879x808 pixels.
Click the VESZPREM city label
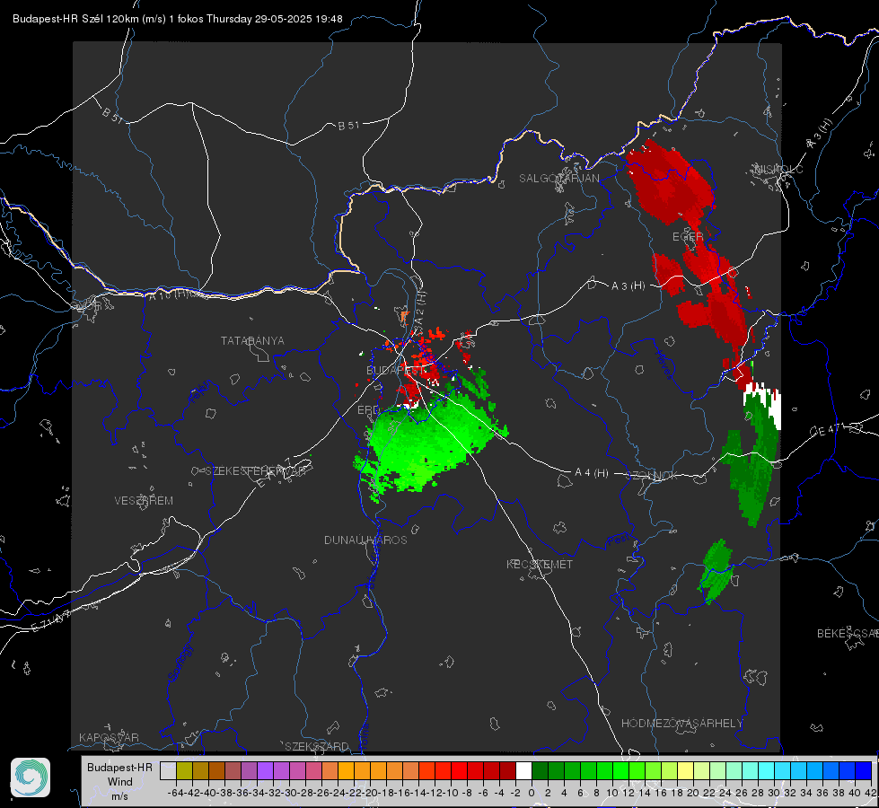pos(144,500)
